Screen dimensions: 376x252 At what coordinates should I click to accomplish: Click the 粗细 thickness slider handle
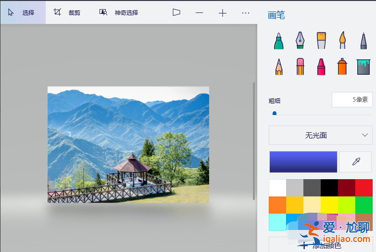[x=275, y=113]
